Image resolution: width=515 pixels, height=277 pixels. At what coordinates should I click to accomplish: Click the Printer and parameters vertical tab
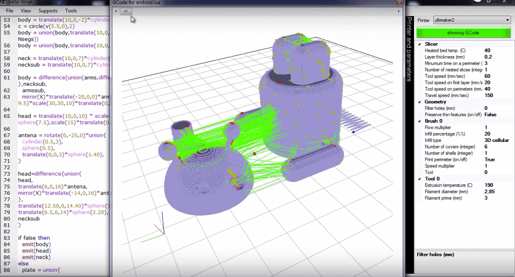pos(409,49)
